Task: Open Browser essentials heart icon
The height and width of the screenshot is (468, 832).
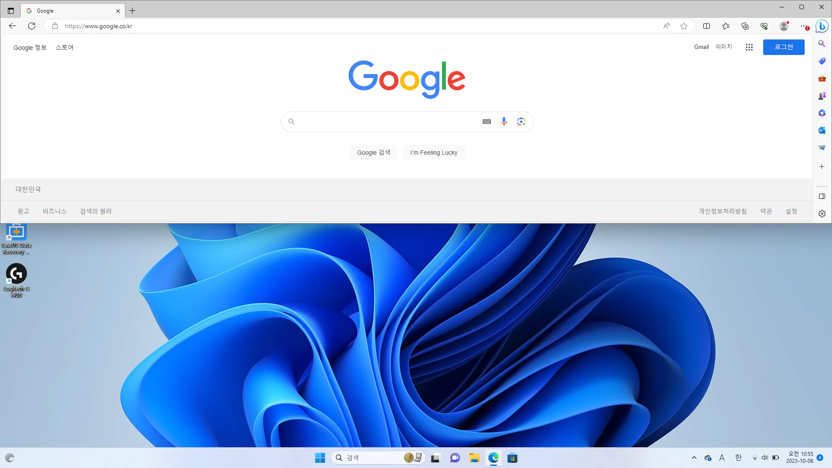Action: (764, 26)
